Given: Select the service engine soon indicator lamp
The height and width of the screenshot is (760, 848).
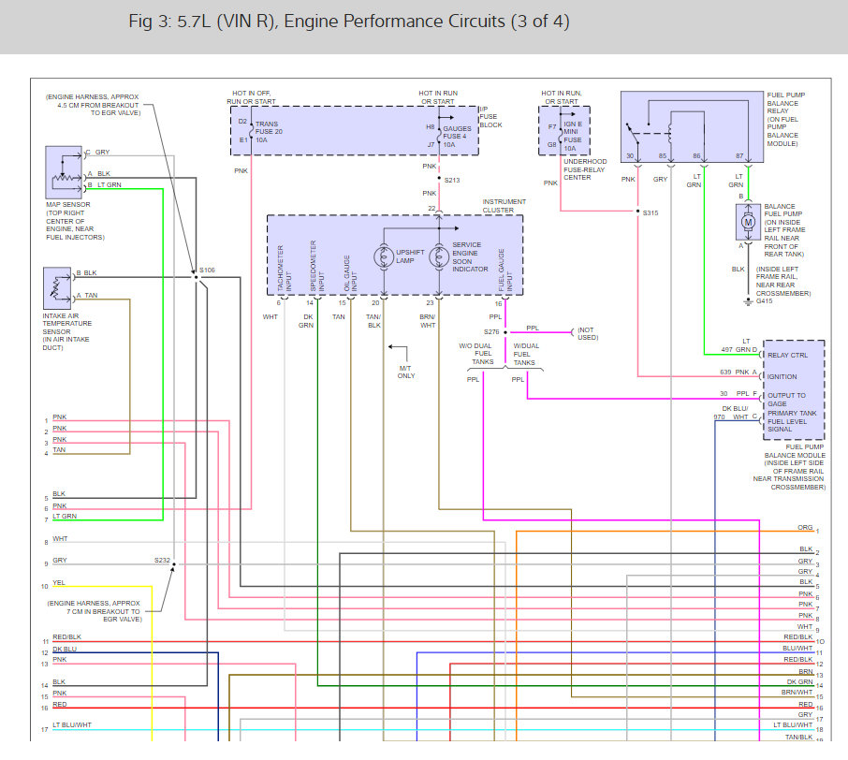Looking at the screenshot, I should [x=438, y=256].
